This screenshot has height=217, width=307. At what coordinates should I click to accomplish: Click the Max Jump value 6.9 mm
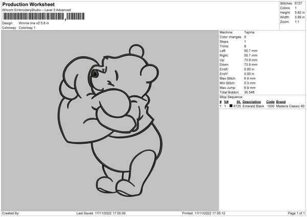tap(250, 88)
